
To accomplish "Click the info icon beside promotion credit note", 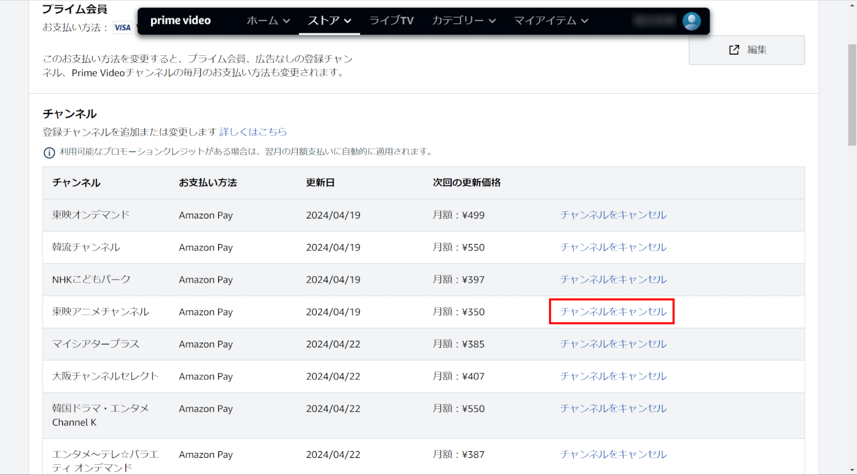I will pos(49,153).
